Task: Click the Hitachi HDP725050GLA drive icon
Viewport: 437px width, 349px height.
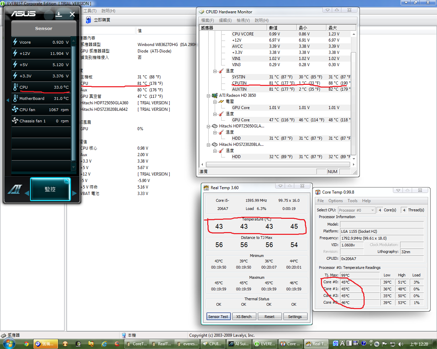Action: (215, 126)
